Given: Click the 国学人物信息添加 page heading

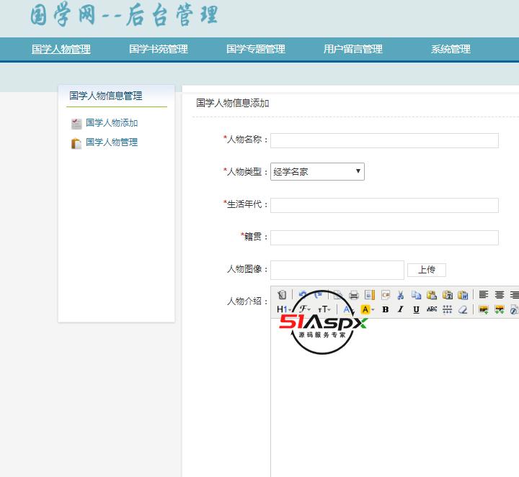Looking at the screenshot, I should [232, 103].
